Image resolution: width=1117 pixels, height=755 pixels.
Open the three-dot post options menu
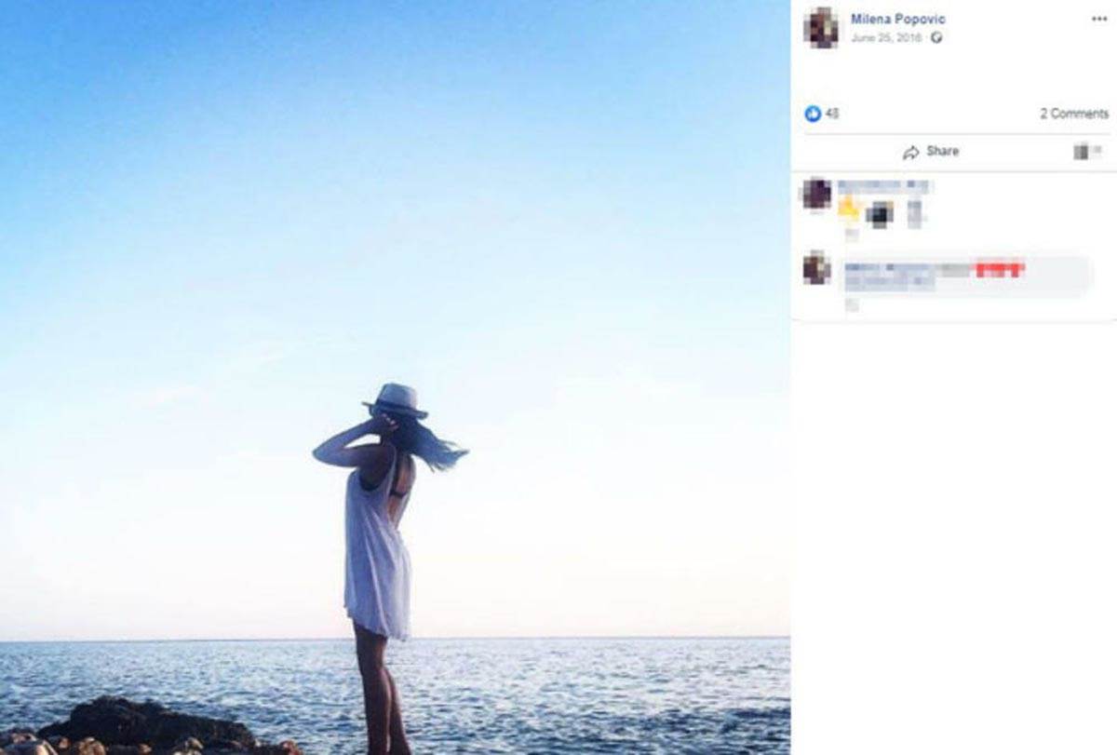coord(1099,20)
